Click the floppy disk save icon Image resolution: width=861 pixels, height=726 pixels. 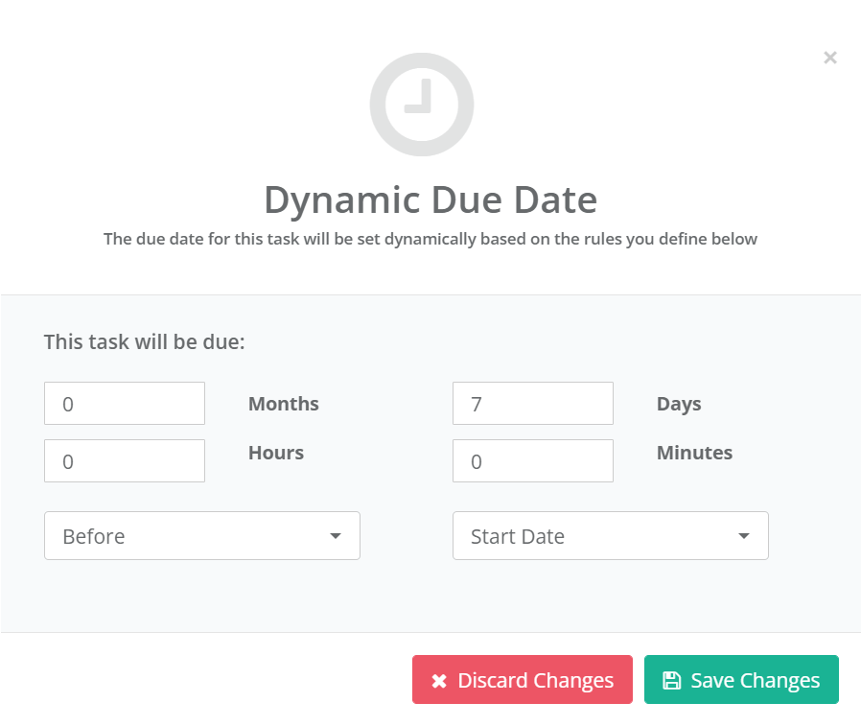coord(671,680)
